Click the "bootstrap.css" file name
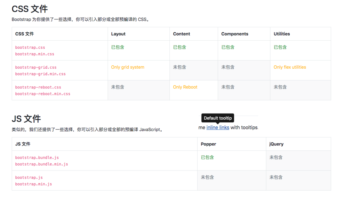Screen dimensions: 346x200 (x=30, y=48)
